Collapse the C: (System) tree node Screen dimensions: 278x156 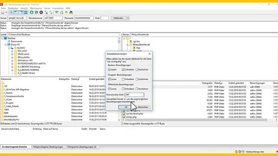(9, 48)
